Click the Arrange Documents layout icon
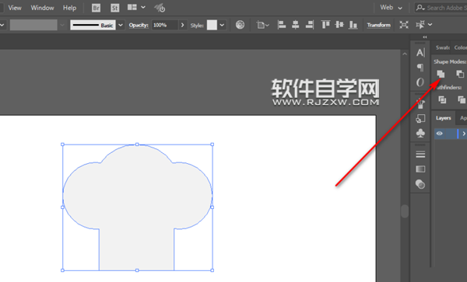This screenshot has height=282, width=467. click(x=132, y=8)
